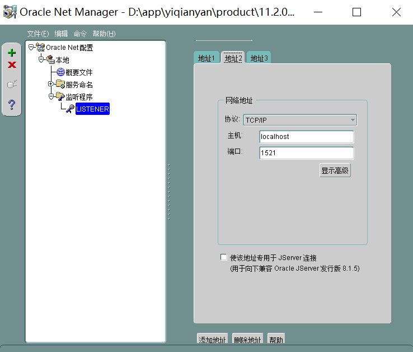Expand the 服务命名 tree node
The width and height of the screenshot is (413, 352).
[51, 84]
